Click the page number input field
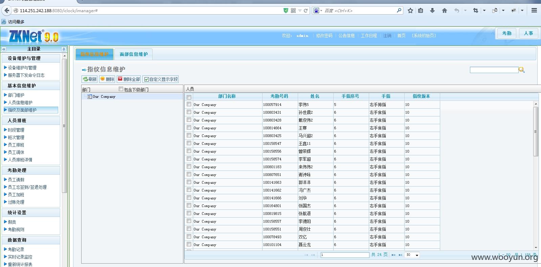 tap(345, 255)
